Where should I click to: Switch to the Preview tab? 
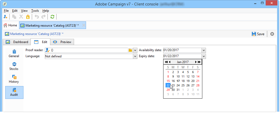pyautogui.click(x=62, y=42)
